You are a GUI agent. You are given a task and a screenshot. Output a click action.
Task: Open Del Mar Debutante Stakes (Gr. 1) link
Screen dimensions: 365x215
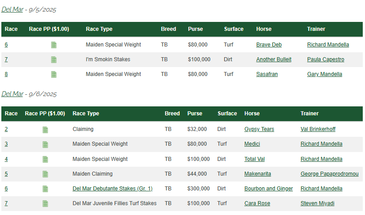tap(112, 189)
